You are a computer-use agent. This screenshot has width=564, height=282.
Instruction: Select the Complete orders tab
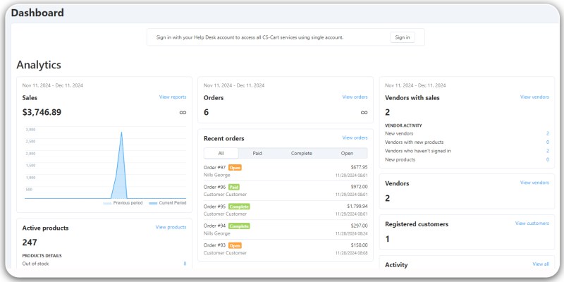(301, 153)
